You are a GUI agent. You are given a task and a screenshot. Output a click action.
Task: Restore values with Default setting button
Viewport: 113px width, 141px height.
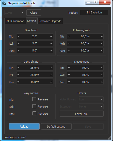[56, 127]
